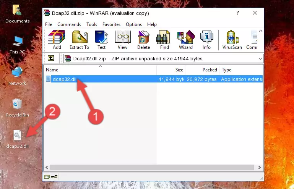This screenshot has width=294, height=189.
Task: Sort by the Name column header
Action: click(100, 70)
